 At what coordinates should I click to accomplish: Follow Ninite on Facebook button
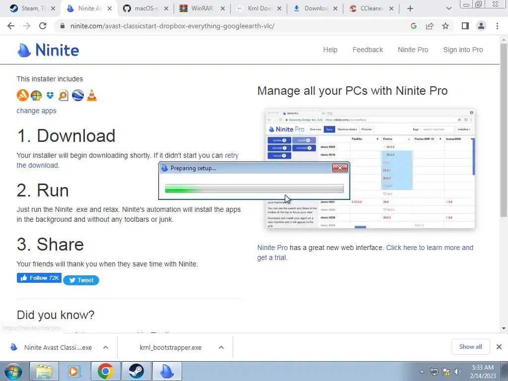(39, 278)
